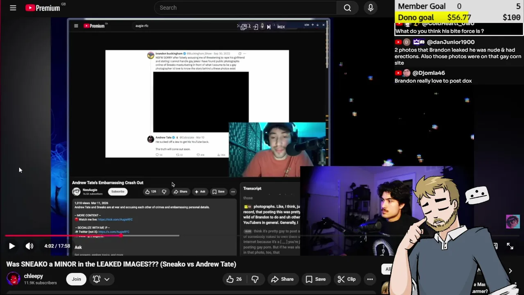Viewport: 524px width, 295px height.
Task: Open the kick.com/AugieRFC link
Action: pyautogui.click(x=115, y=220)
